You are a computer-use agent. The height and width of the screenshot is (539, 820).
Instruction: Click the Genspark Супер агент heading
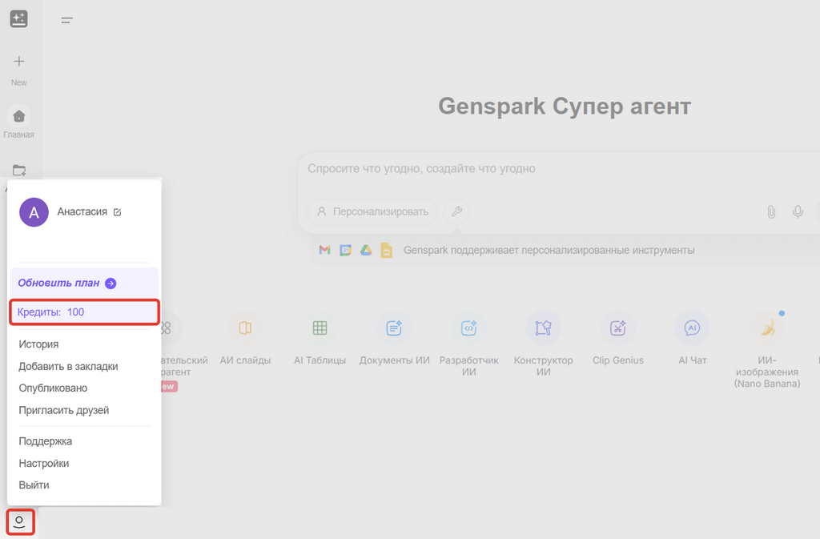click(565, 107)
